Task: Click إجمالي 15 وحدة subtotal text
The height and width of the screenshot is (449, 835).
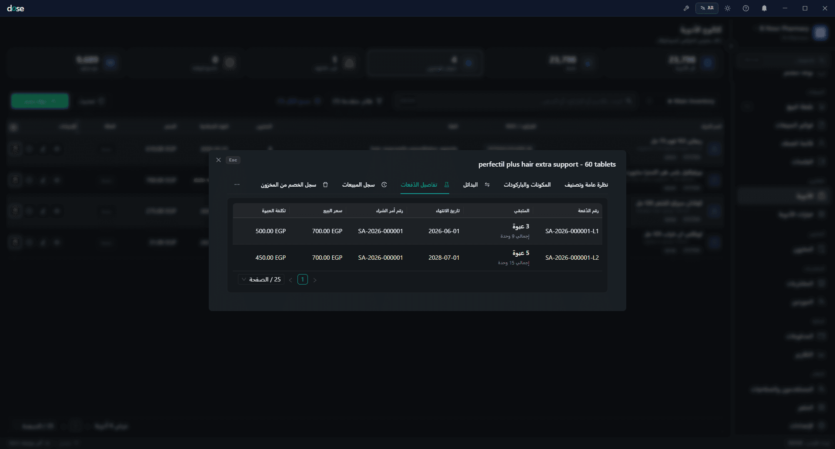Action: click(514, 263)
